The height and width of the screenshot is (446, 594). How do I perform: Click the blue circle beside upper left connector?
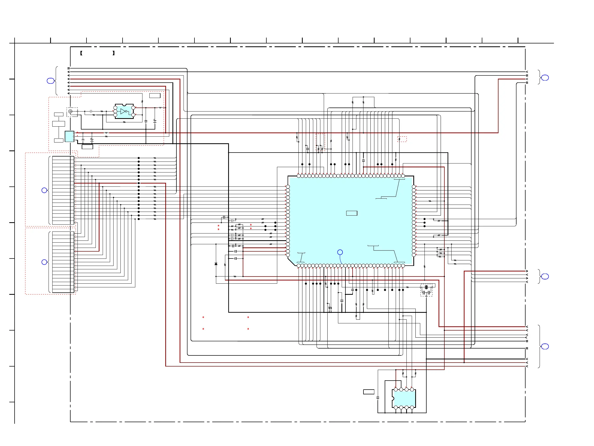44,191
